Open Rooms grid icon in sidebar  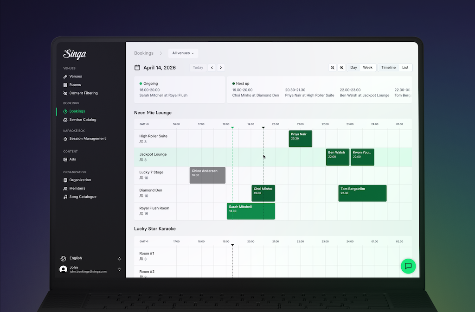(65, 85)
